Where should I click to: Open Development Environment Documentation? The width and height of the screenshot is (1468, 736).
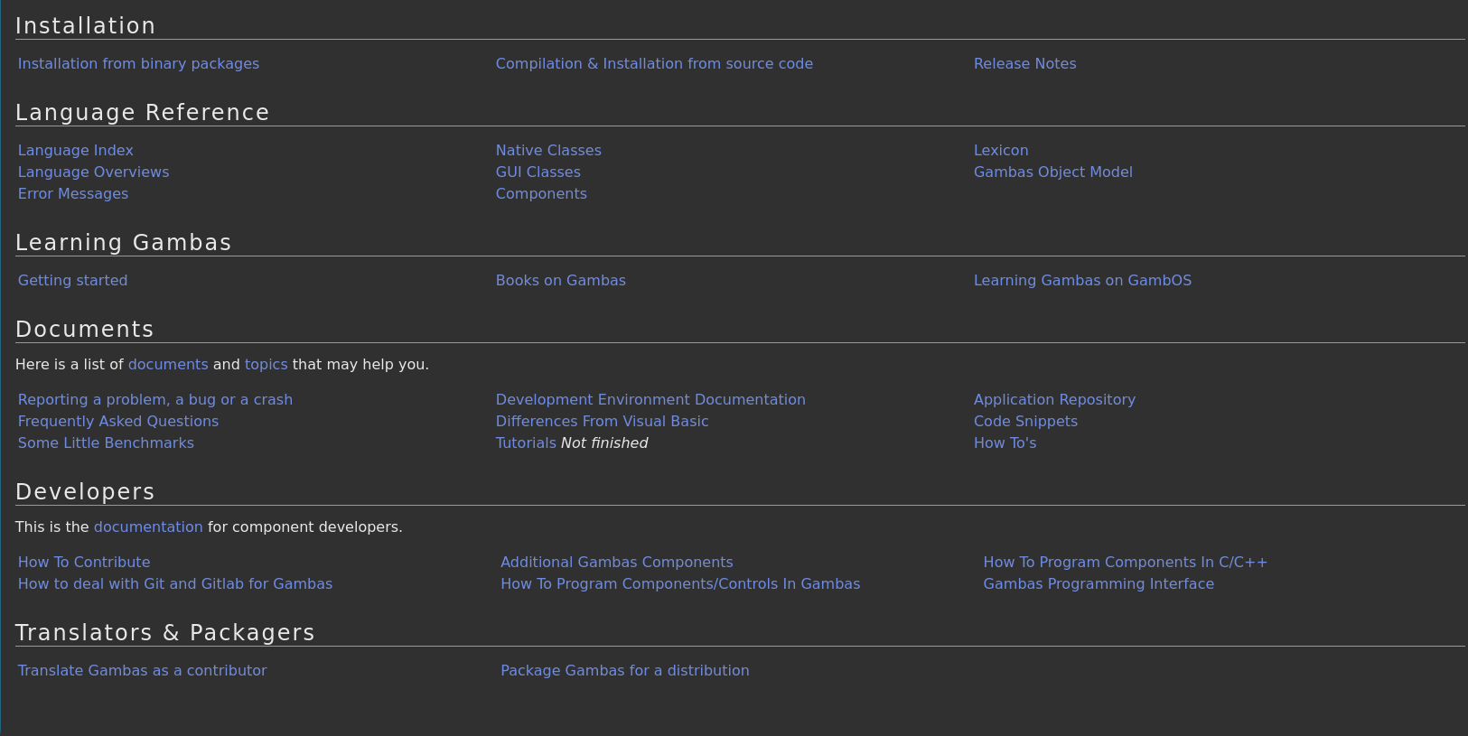click(650, 400)
